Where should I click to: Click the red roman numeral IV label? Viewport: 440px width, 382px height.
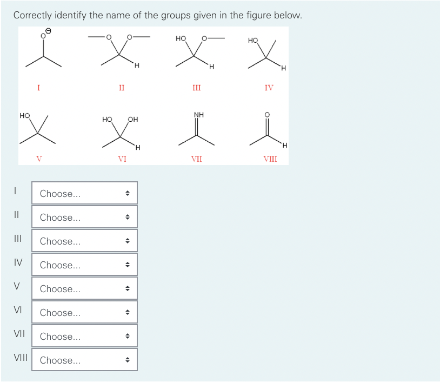click(269, 88)
